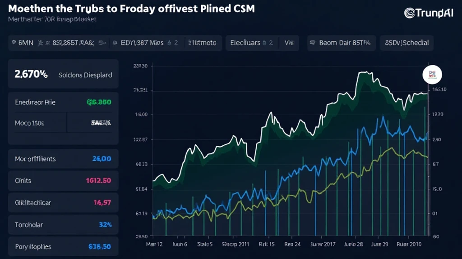Switch to the Ellitmeto tab
Image resolution: width=462 pixels, height=259 pixels.
tap(202, 43)
